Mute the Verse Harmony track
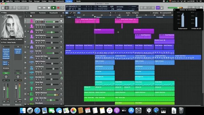The height and width of the screenshot is (115, 204). point(36,27)
